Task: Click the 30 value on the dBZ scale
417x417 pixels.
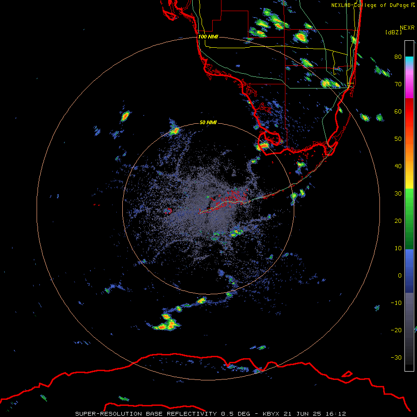Action: 398,193
